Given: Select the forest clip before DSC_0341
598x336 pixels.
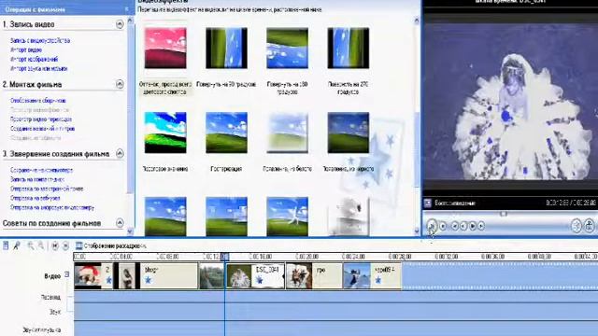Looking at the screenshot, I should pyautogui.click(x=212, y=275).
